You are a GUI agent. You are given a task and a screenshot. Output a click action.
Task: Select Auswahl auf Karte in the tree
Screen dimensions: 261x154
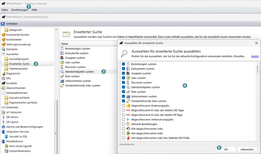[19, 98]
